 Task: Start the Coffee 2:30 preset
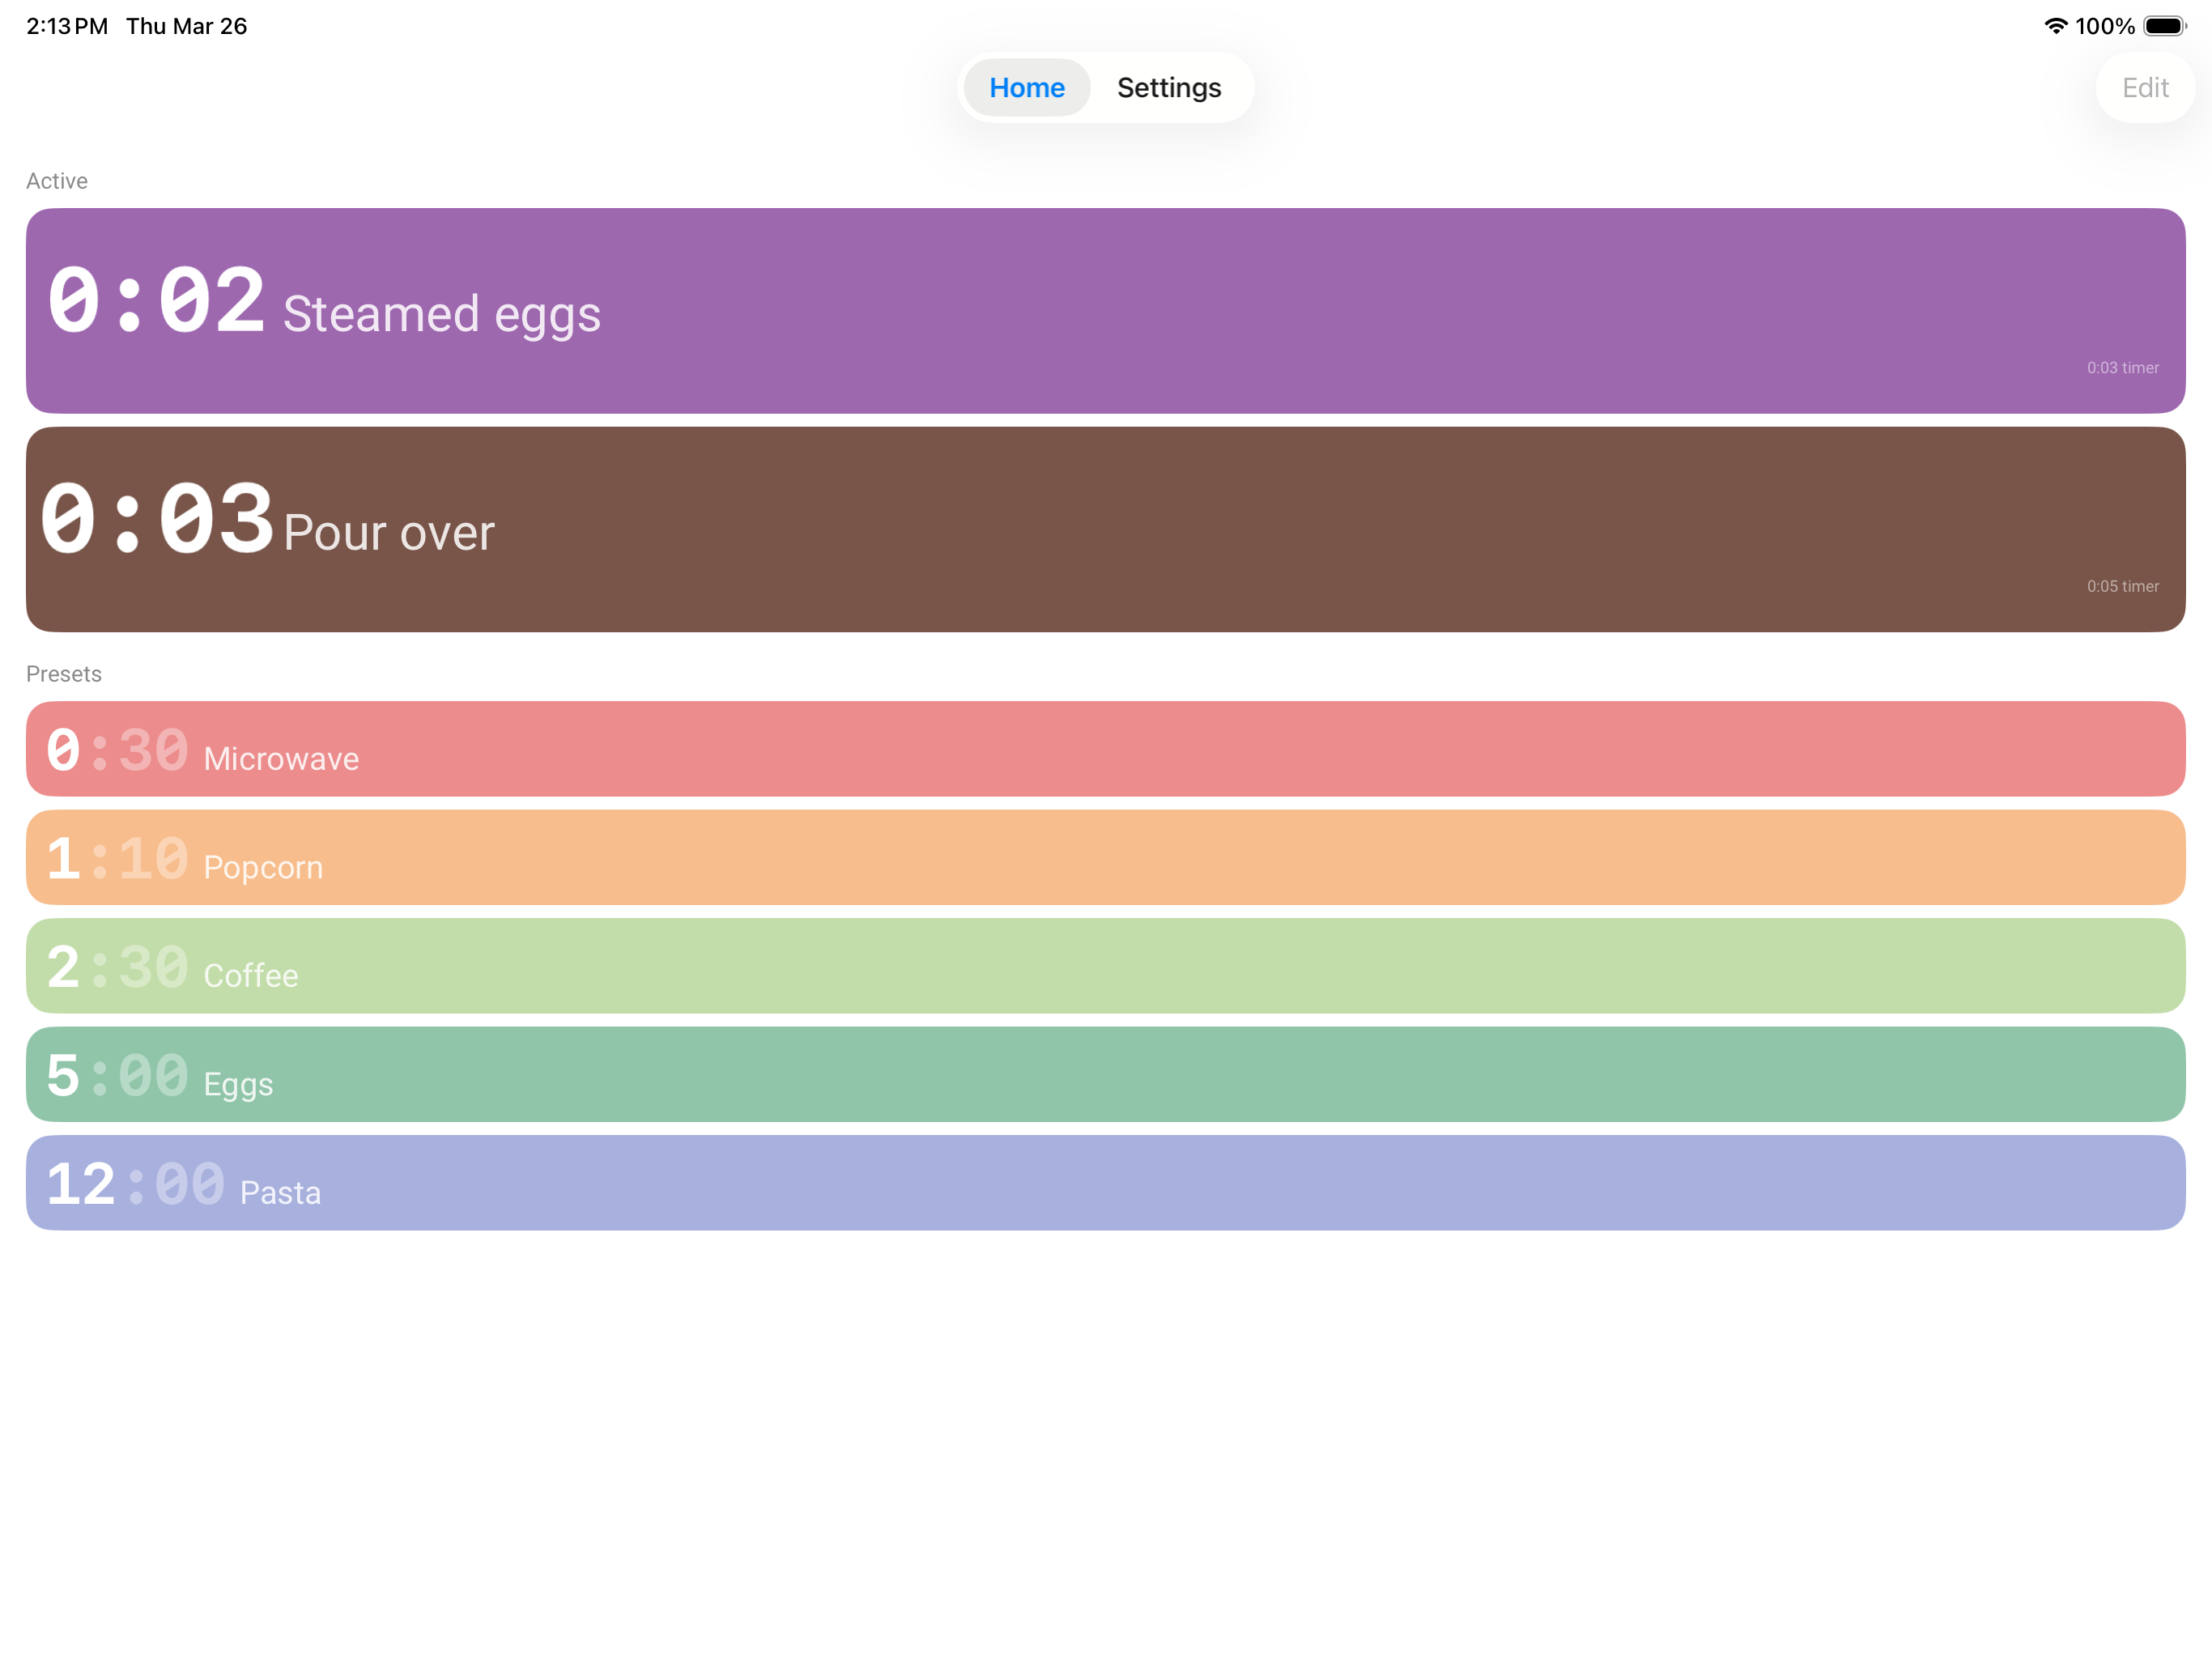click(x=1105, y=966)
